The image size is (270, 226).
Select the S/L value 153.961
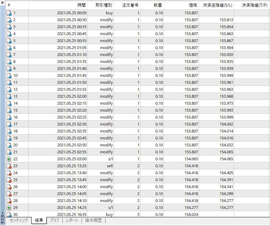pos(226,82)
